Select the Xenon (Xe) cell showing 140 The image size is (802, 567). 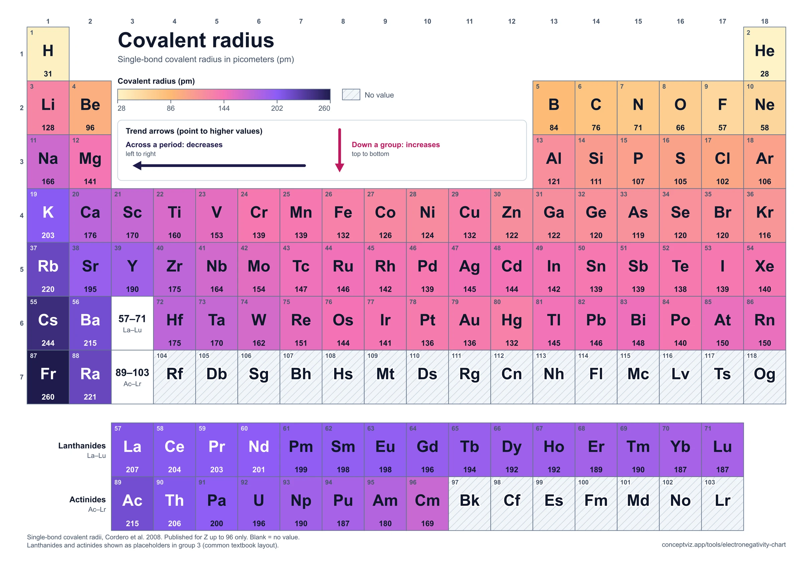tap(764, 269)
